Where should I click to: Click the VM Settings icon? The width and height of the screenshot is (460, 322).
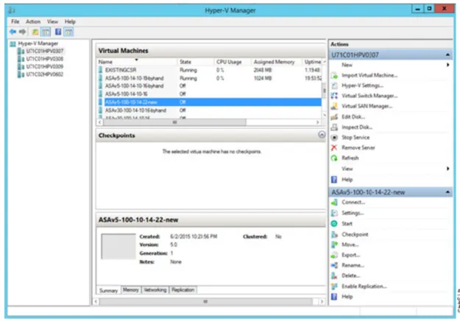pyautogui.click(x=334, y=213)
